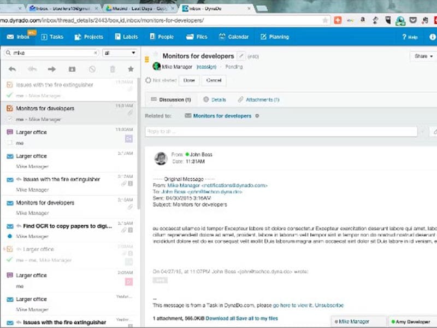Click the block/spam circle icon
The image size is (437, 328).
coord(92,69)
